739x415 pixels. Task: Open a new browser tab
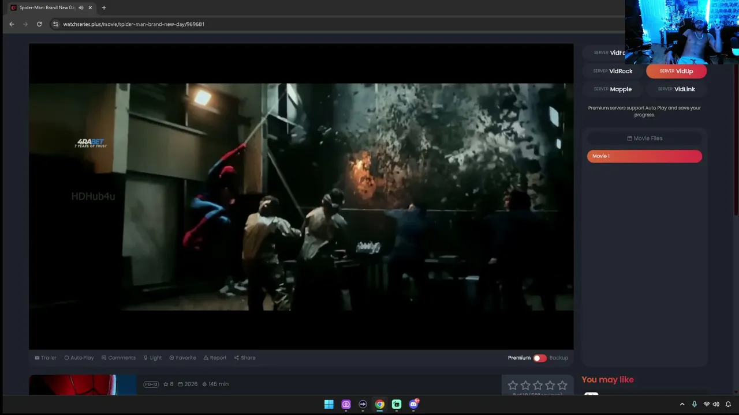coord(104,7)
